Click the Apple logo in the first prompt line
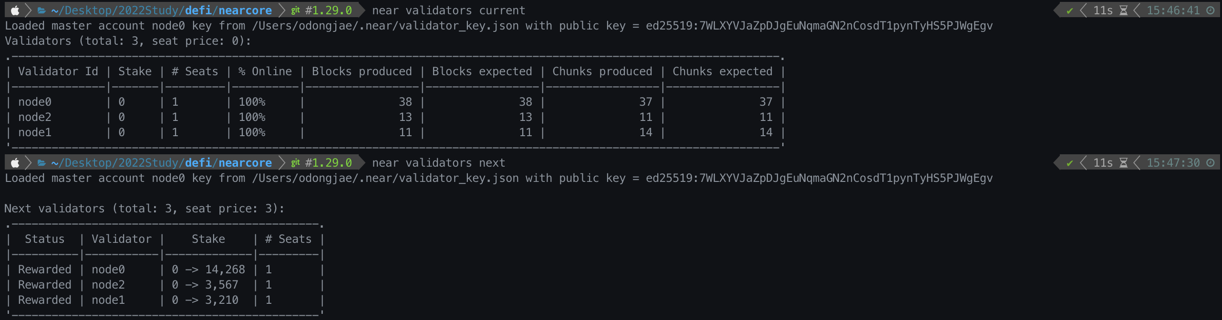Screen dimensions: 1222x320 click(15, 10)
